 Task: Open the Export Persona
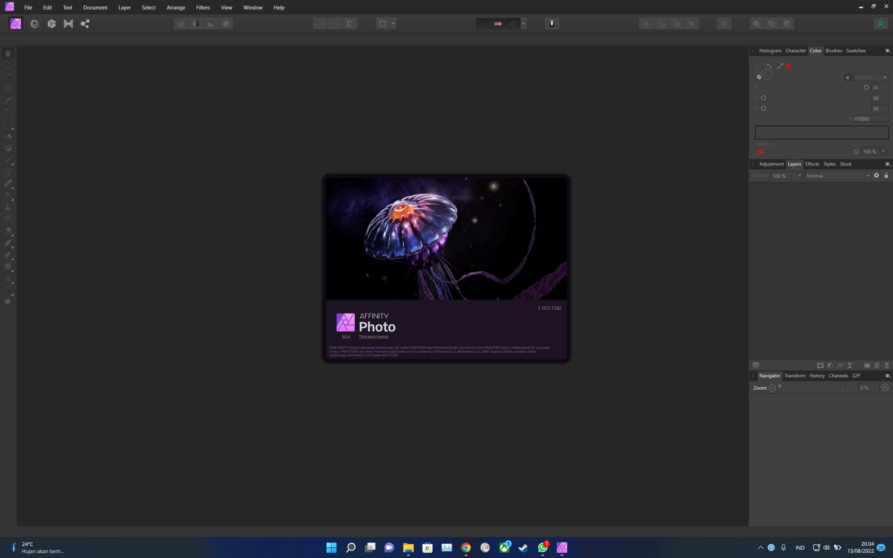coord(85,24)
